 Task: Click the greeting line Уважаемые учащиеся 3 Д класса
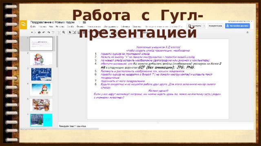tap(158, 47)
